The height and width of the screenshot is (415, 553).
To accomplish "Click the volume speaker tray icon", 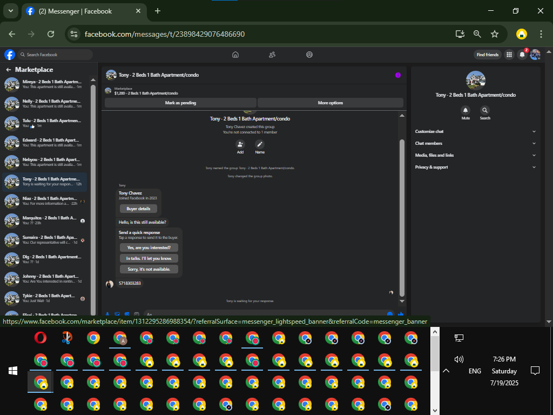I will [x=459, y=359].
